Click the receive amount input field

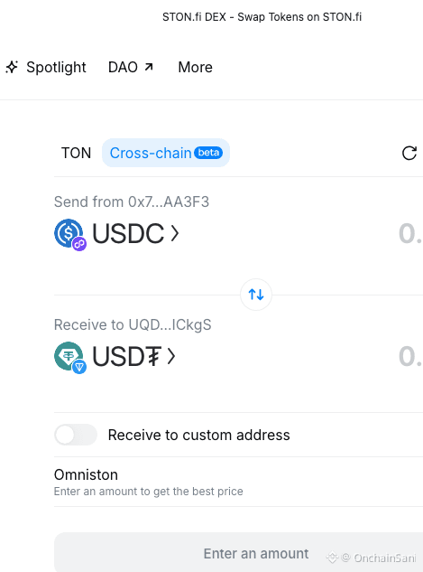pyautogui.click(x=409, y=356)
